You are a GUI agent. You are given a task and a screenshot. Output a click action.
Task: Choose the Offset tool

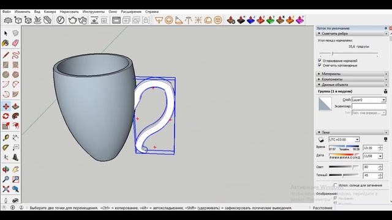[x=15, y=126]
